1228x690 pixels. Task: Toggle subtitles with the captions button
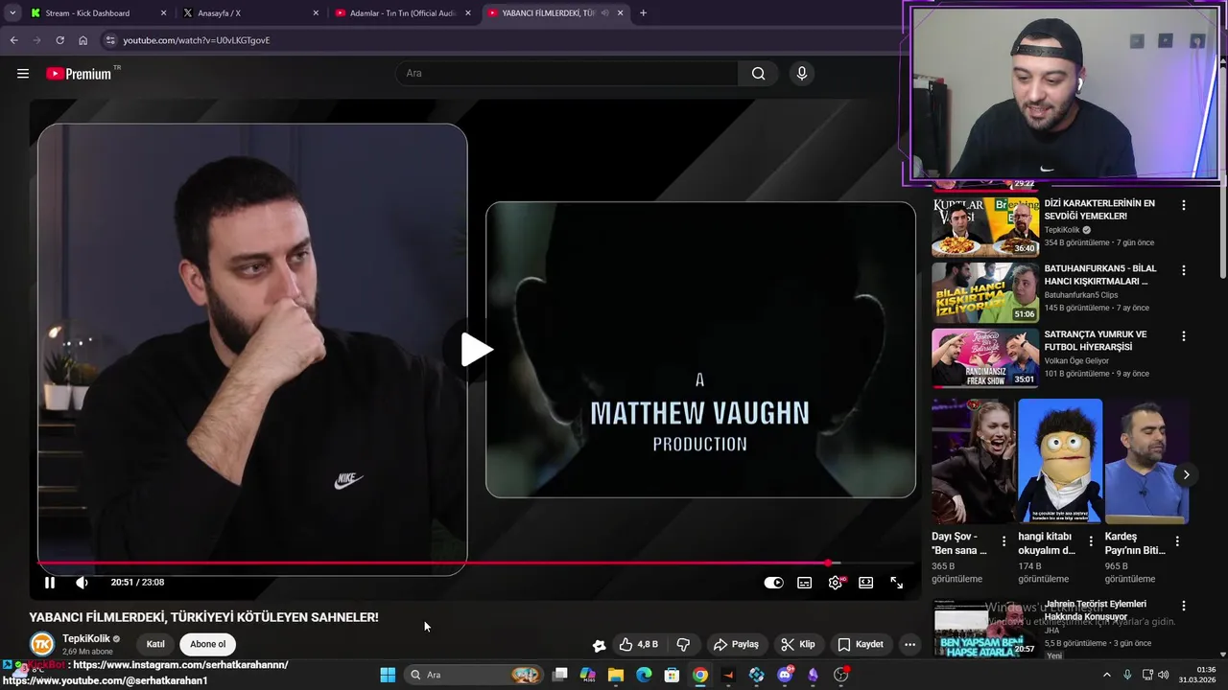click(804, 582)
